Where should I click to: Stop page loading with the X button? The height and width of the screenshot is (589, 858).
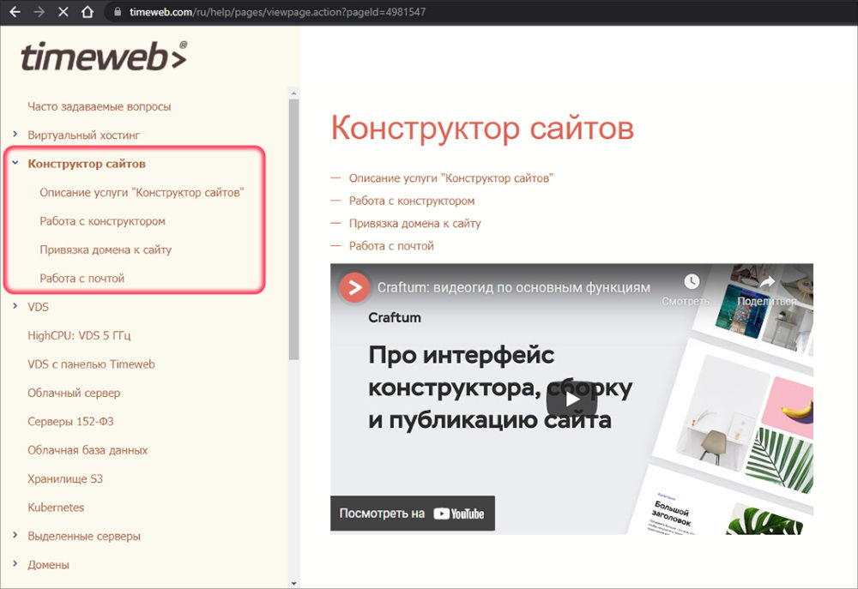pos(63,11)
